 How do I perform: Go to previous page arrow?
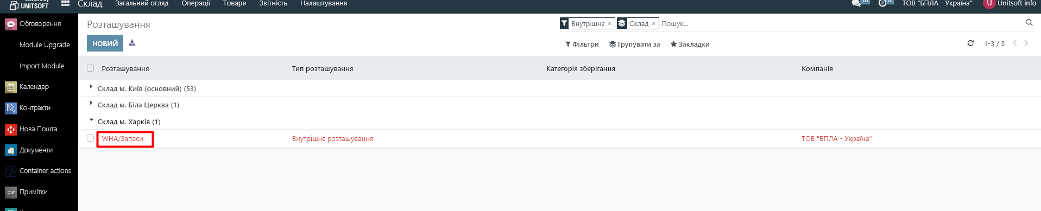coord(1014,43)
